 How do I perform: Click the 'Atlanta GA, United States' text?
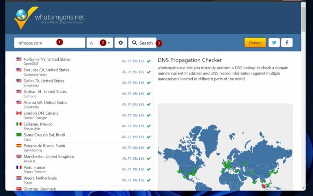click(x=45, y=102)
